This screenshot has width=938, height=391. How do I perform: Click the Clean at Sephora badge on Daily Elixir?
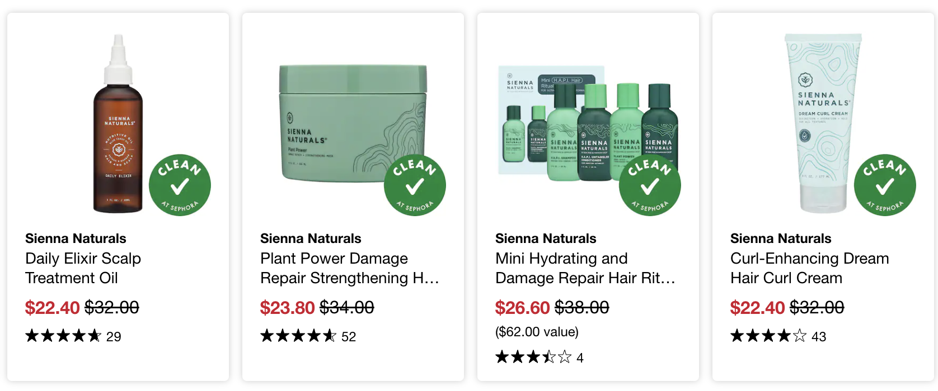180,185
